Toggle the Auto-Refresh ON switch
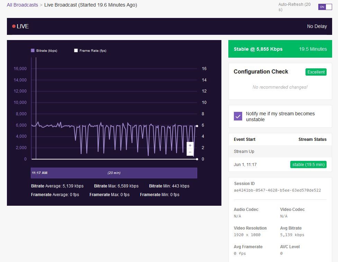338x262 pixels. (x=325, y=7)
